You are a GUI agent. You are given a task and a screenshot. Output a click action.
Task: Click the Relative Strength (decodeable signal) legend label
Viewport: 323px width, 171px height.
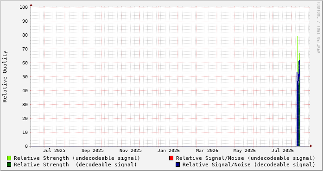tap(75, 165)
